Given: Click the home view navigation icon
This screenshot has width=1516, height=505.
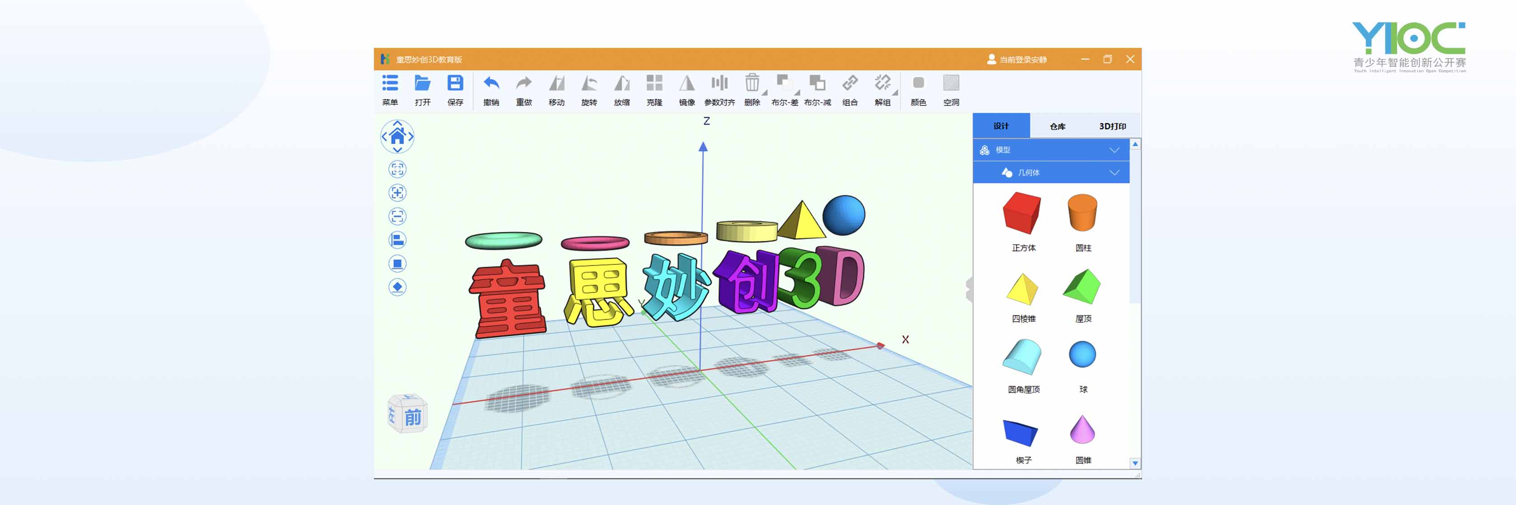Looking at the screenshot, I should [397, 137].
